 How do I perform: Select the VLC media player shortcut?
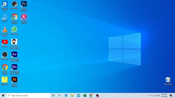[5, 32]
